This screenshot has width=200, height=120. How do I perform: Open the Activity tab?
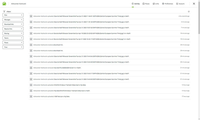135,4
